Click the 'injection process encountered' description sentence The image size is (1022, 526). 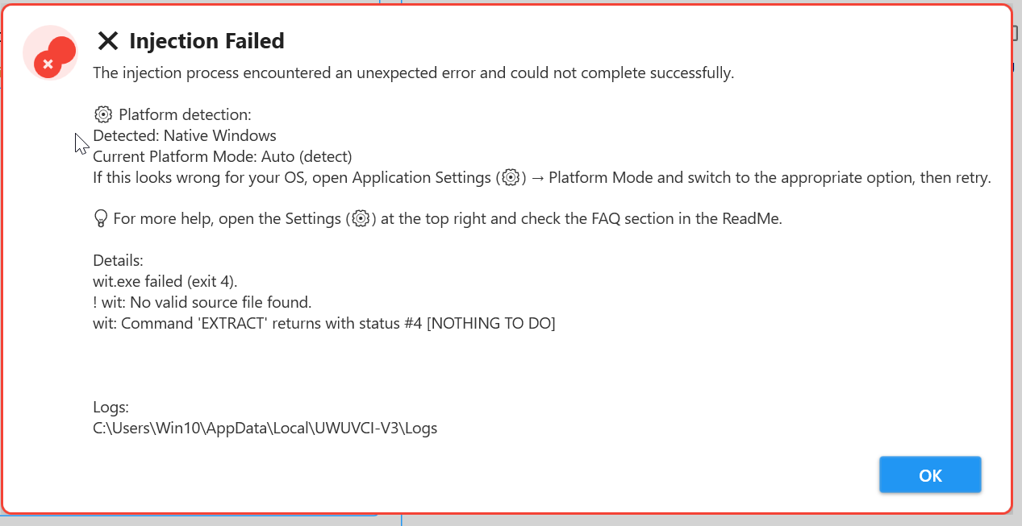[413, 72]
